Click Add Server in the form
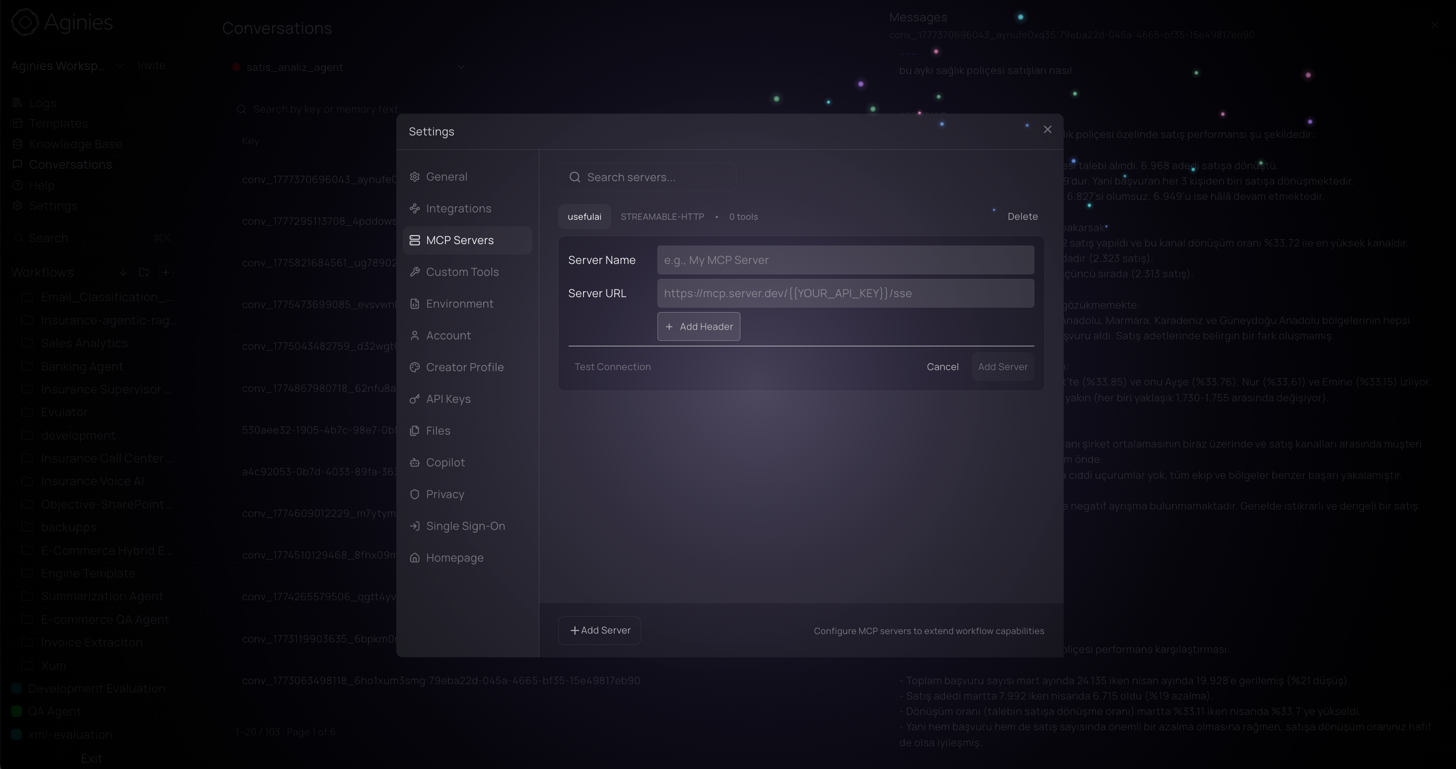 click(x=1003, y=367)
